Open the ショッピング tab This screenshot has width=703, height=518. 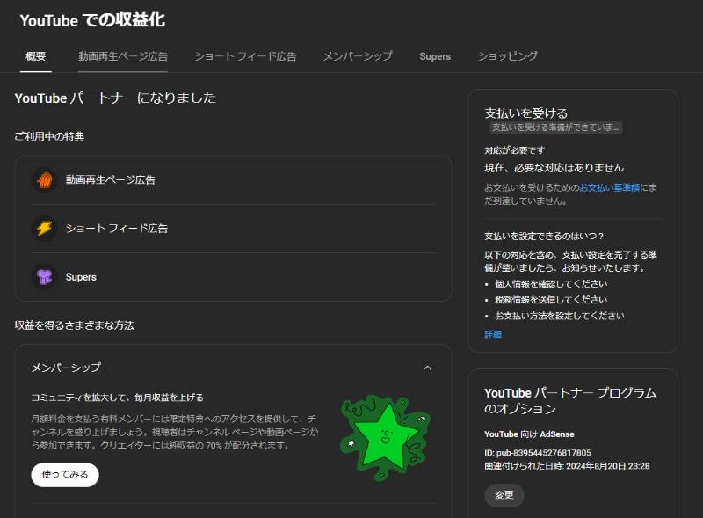point(507,56)
